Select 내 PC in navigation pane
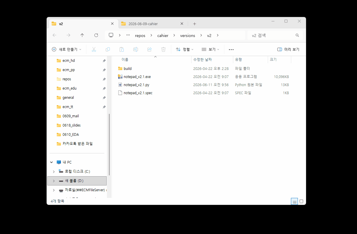This screenshot has width=357, height=234. tap(67, 162)
